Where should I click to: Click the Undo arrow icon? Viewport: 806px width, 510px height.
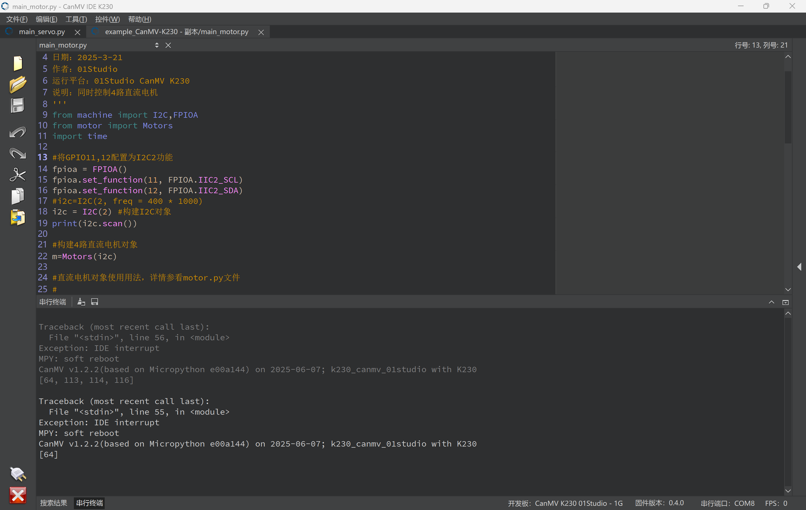coord(18,133)
